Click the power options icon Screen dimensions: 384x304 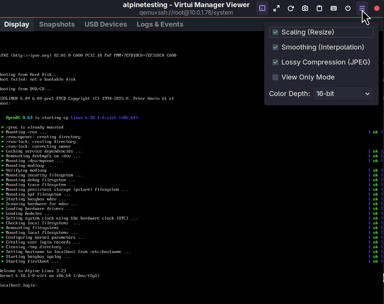tap(348, 8)
